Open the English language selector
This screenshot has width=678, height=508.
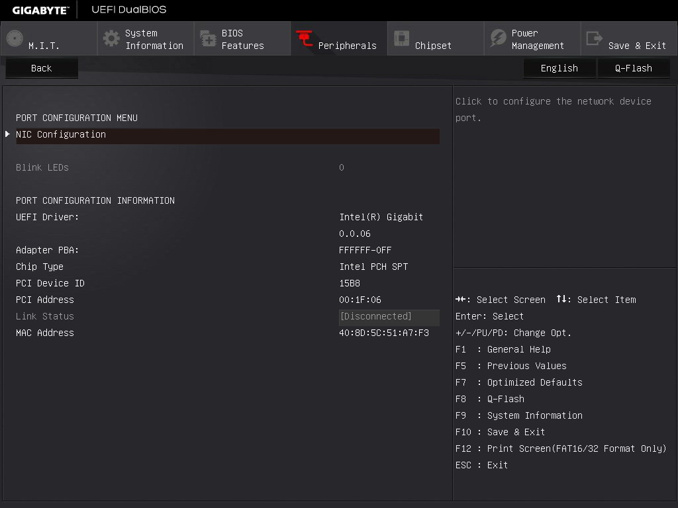pos(559,68)
